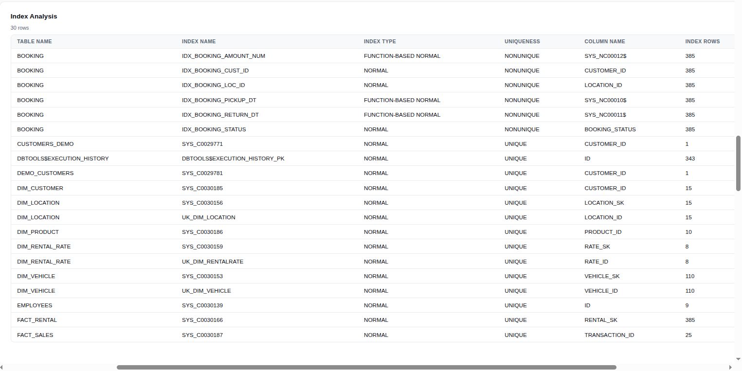This screenshot has height=371, width=742.
Task: Select the IDX_BOOKING_PICKUP_DT index name cell
Action: coord(219,100)
